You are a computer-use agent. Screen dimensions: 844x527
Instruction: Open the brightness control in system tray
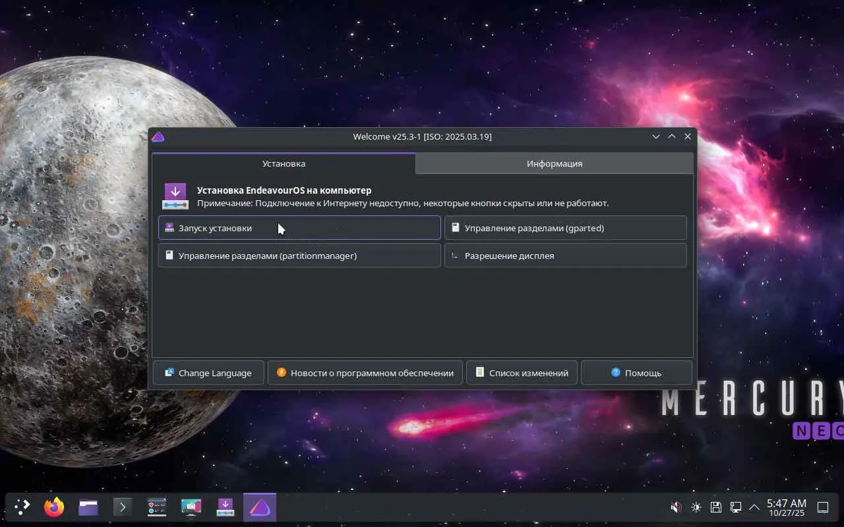[x=696, y=507]
